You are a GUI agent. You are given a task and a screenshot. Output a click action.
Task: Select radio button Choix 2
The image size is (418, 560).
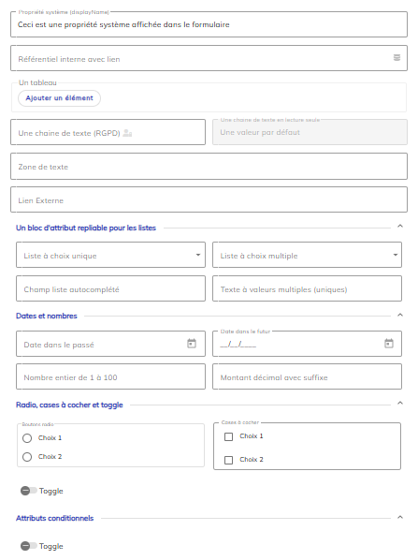tap(27, 457)
